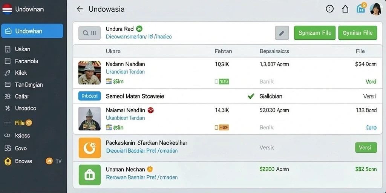The height and width of the screenshot is (193, 386).
Task: Toggle the green 108 checkbox badge
Action: pos(222,81)
